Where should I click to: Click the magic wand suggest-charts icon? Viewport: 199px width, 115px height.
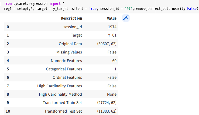pos(126,18)
